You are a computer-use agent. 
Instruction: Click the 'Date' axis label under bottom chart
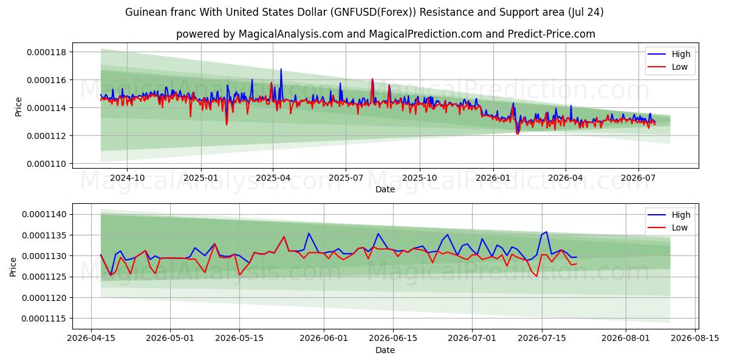click(x=385, y=350)
